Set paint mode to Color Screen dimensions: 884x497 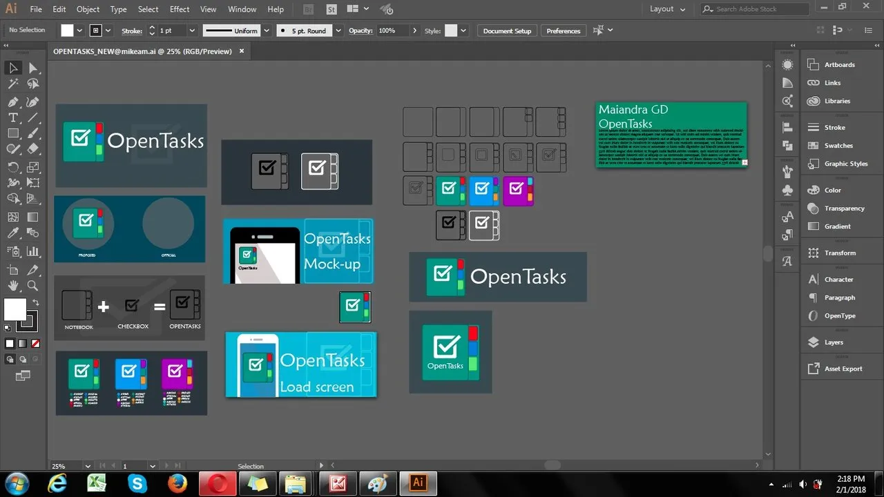click(x=10, y=343)
